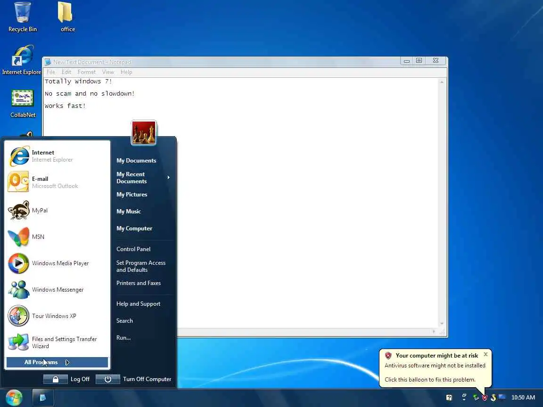Select Internet Explorer desktop shortcut
The width and height of the screenshot is (543, 407).
[x=22, y=60]
